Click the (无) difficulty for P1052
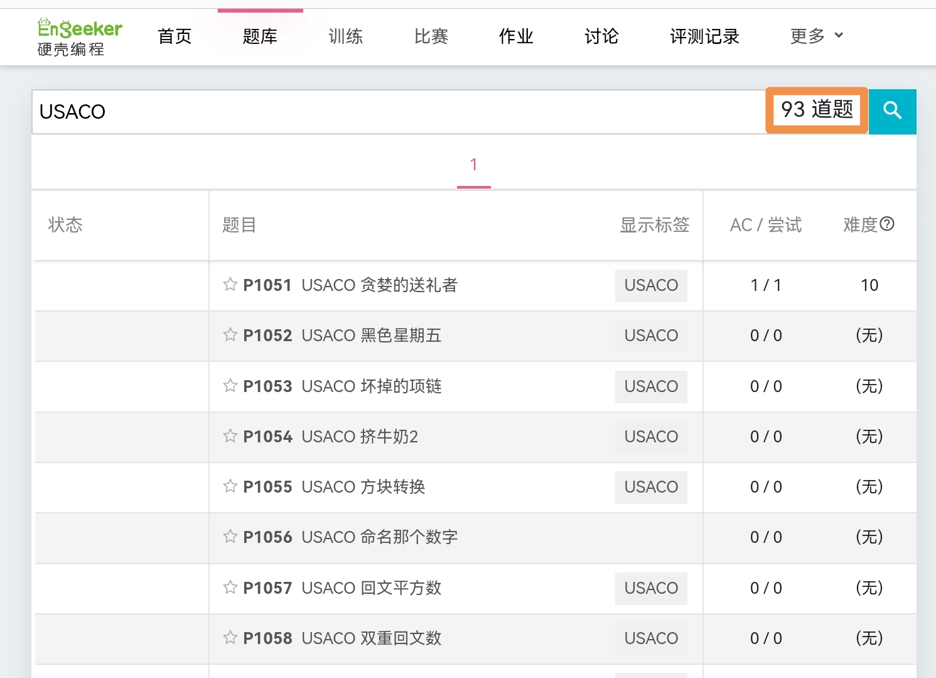Image resolution: width=936 pixels, height=678 pixels. (x=869, y=336)
